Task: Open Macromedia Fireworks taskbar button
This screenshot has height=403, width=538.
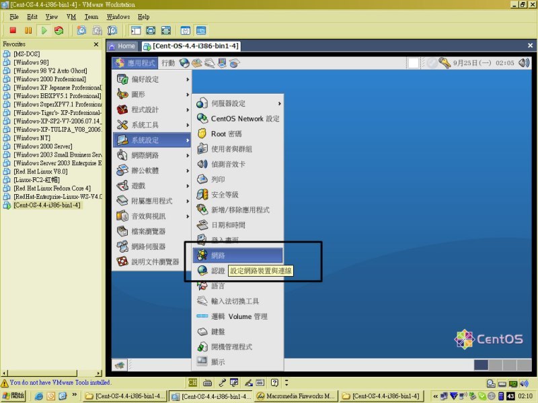Action: click(x=296, y=396)
